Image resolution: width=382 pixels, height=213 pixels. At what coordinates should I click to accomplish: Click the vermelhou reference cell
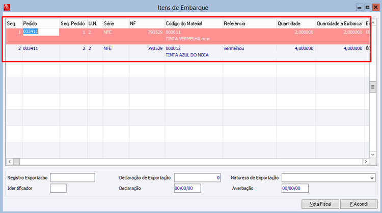(234, 48)
